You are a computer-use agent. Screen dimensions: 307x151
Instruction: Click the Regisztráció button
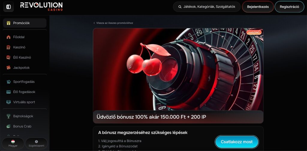coord(289,7)
